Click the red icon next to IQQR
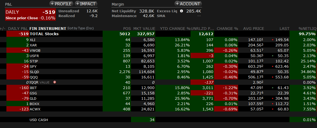Viewport: 317px width, 128px height. (55, 82)
